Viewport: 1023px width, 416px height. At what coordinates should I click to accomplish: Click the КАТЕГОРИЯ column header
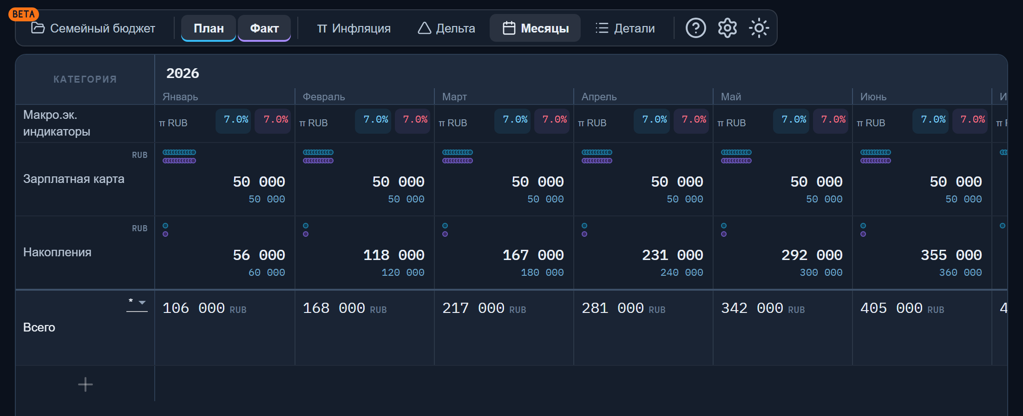[85, 79]
